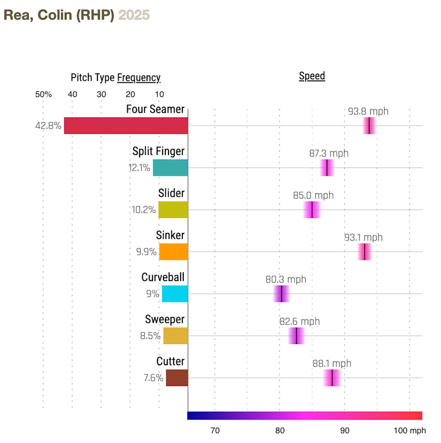The image size is (441, 443).
Task: Click the Cutter 88.1 mph speed marker
Action: pyautogui.click(x=332, y=378)
